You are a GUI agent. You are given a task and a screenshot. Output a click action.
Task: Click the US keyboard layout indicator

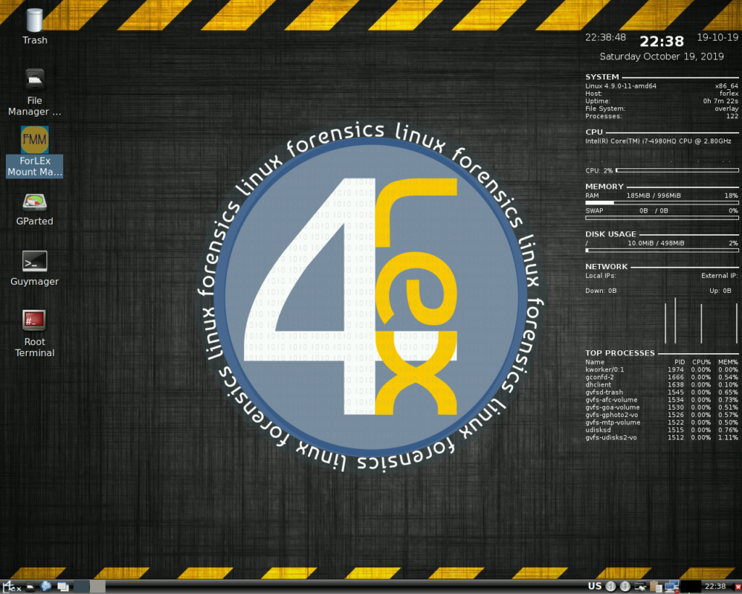595,587
